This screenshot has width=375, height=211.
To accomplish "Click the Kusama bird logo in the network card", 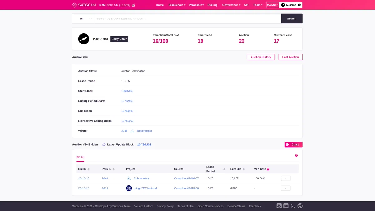I will click(84, 39).
